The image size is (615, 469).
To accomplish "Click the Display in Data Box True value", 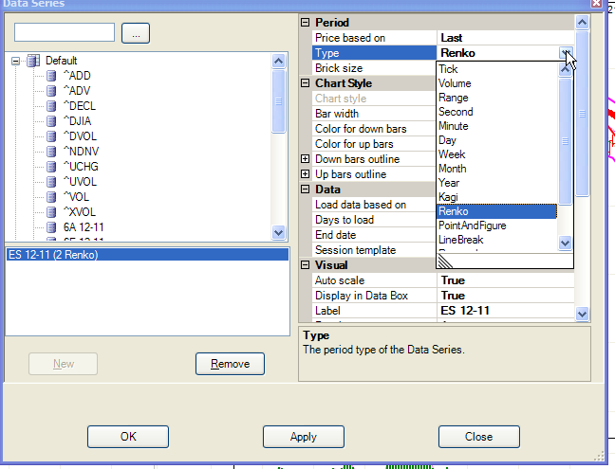I will click(453, 296).
